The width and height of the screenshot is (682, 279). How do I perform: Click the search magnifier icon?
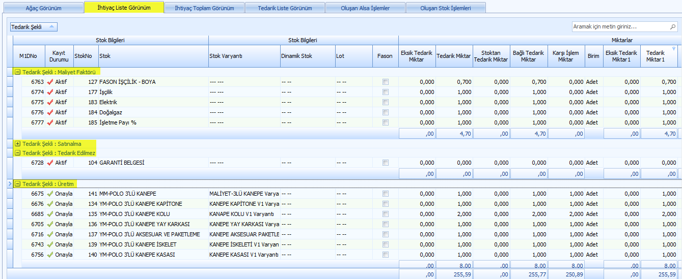click(x=673, y=26)
